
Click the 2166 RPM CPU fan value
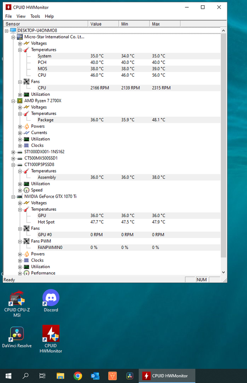[100, 88]
